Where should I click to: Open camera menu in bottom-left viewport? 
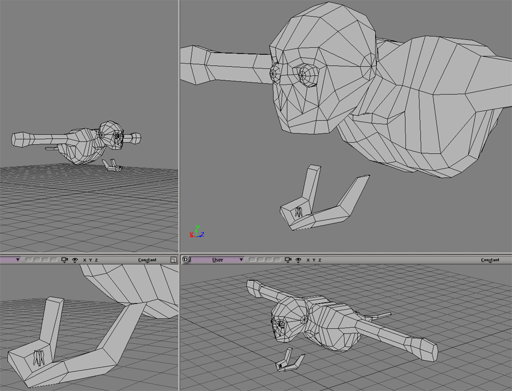(64, 259)
